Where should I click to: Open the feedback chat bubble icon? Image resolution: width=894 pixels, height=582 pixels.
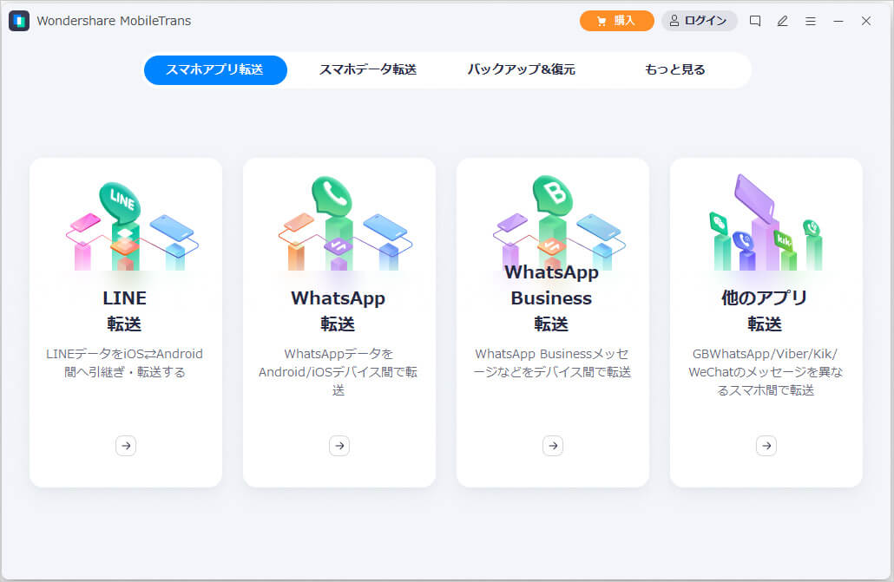pos(754,20)
